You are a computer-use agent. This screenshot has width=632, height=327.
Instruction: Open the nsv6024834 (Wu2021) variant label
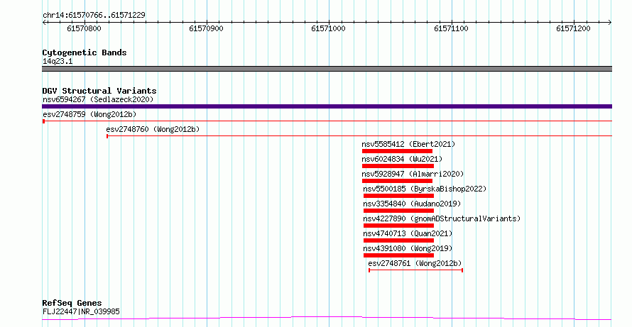pyautogui.click(x=402, y=159)
